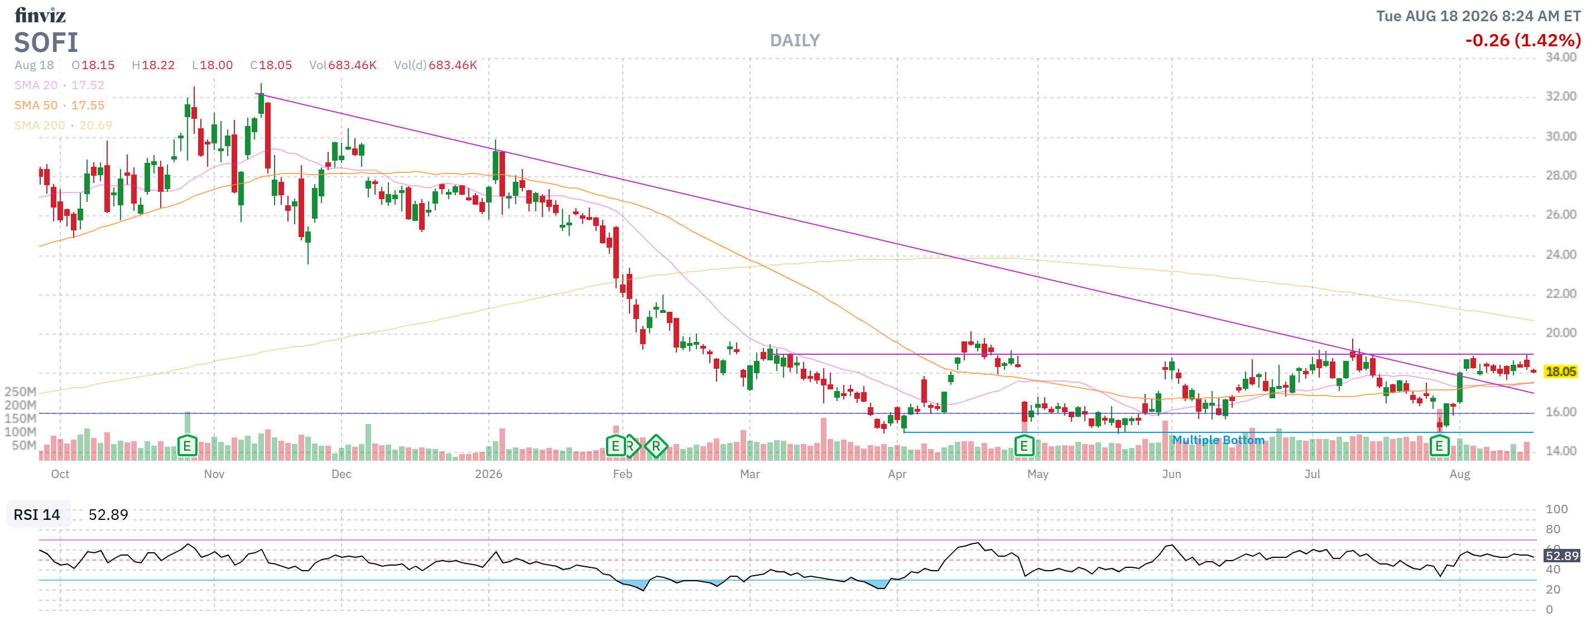This screenshot has height=627, width=1596.
Task: Click the 50M volume axis label
Action: click(24, 445)
